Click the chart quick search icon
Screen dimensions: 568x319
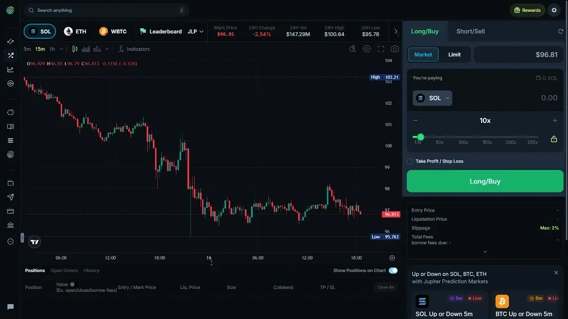[x=353, y=49]
